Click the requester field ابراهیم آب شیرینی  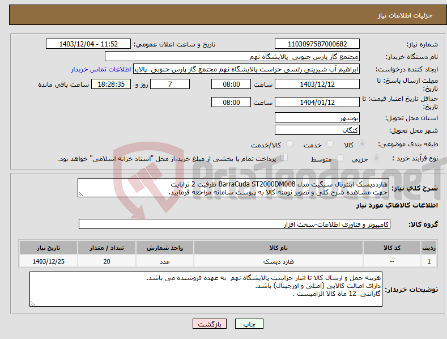[246, 69]
